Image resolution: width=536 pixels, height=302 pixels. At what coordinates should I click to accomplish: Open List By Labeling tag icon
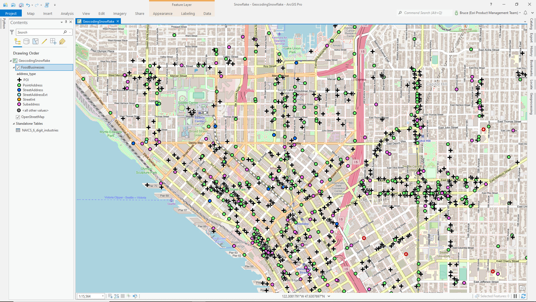pos(62,42)
